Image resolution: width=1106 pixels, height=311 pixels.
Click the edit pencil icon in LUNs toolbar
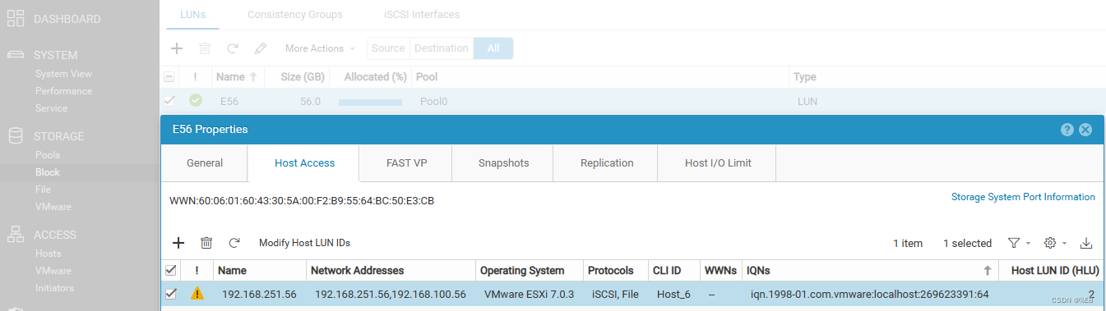tap(261, 48)
